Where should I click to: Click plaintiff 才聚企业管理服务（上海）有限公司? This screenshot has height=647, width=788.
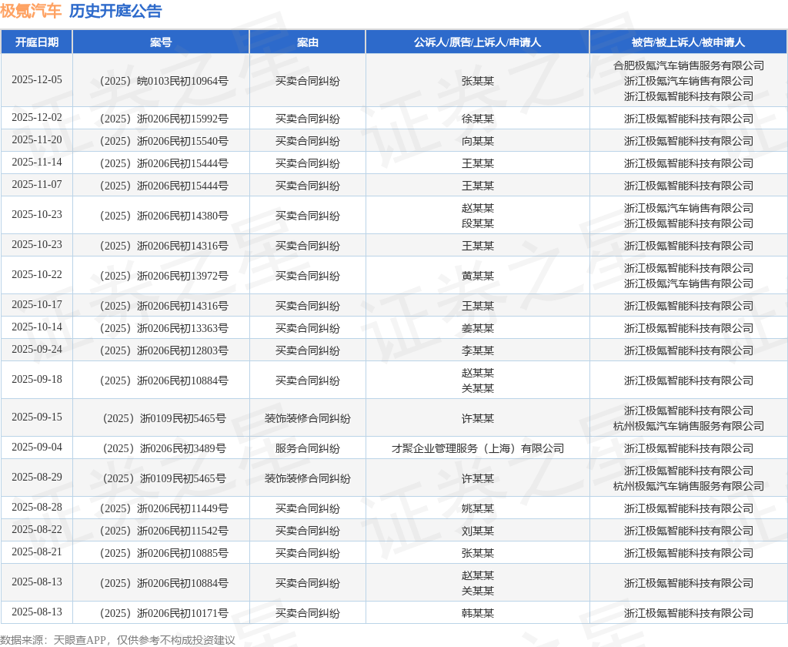(477, 448)
